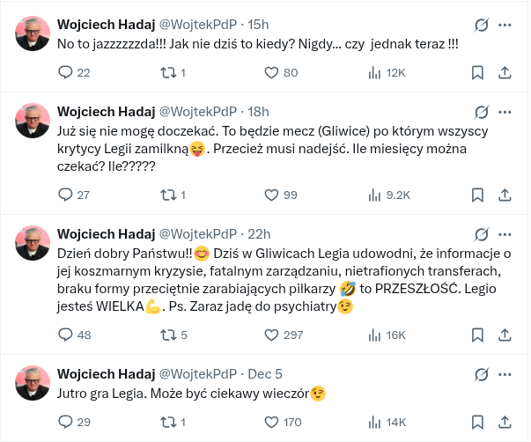Screen dimensions: 531x442
Task: Open Grok icon on 15h tweet
Action: pos(482,25)
